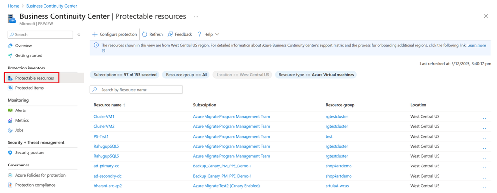Open the bharani-src-ap2 resource link
The image size is (497, 193).
point(108,186)
